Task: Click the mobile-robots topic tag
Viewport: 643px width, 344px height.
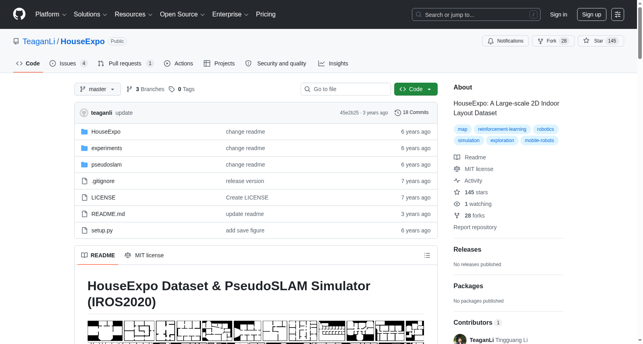Action: click(539, 140)
